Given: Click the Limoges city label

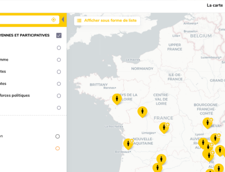Looking at the screenshot, I should [148, 133].
